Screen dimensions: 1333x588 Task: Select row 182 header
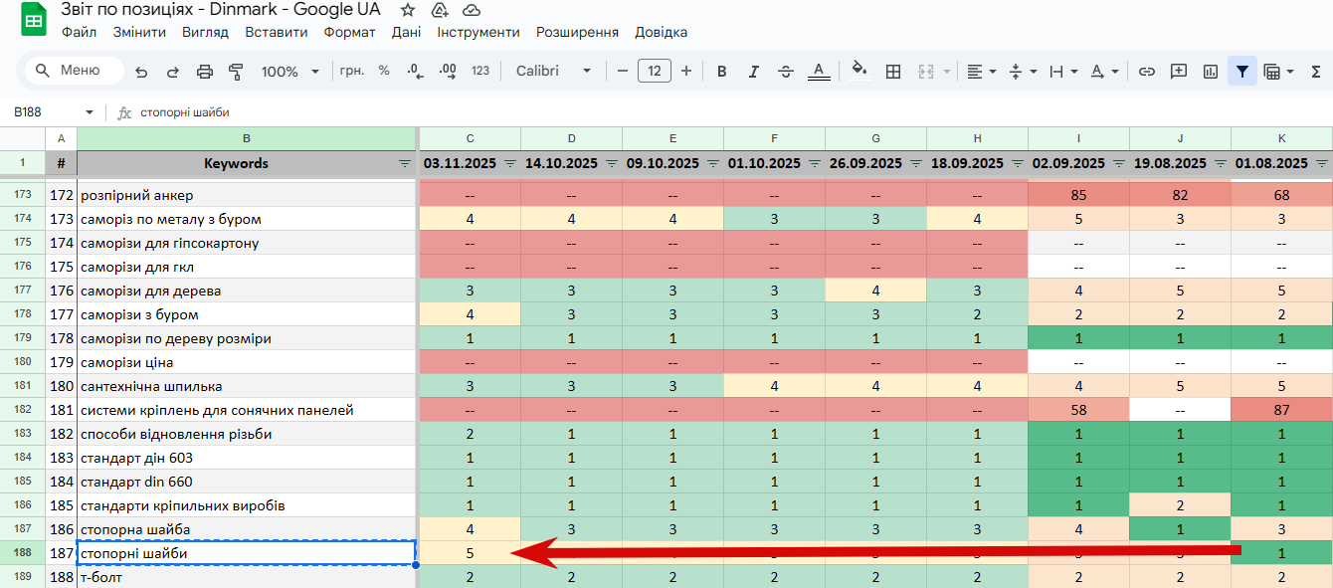[23, 410]
